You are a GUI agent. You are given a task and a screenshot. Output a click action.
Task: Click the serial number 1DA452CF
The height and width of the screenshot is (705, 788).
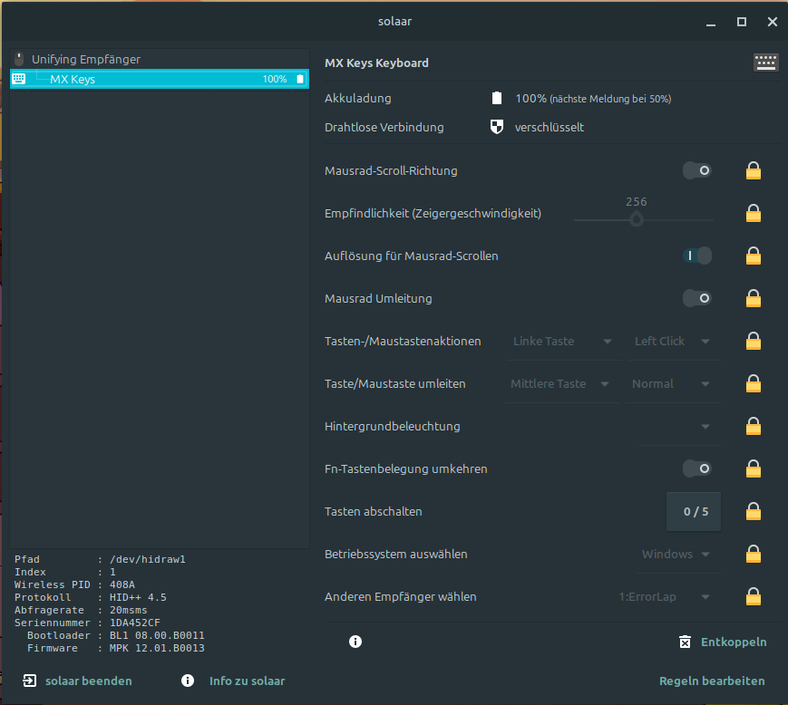[135, 623]
